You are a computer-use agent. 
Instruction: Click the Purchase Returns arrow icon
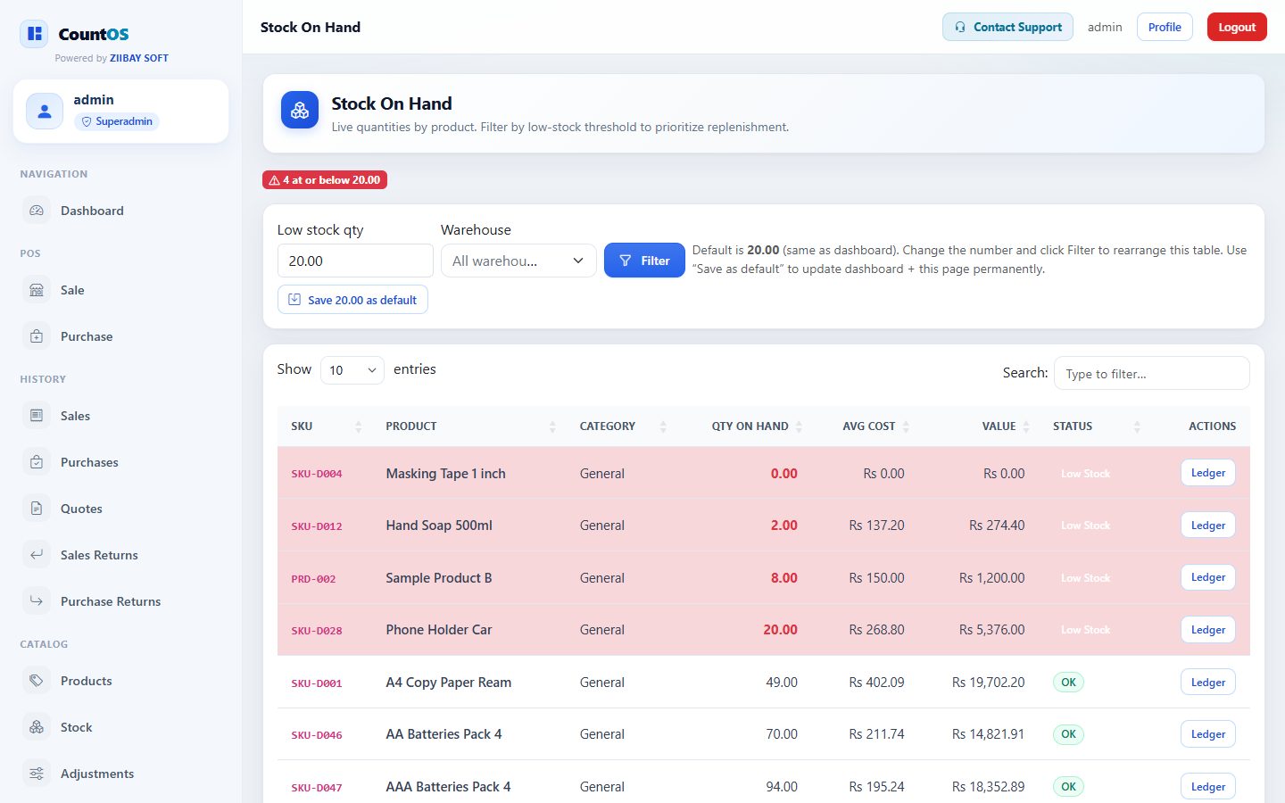[37, 601]
